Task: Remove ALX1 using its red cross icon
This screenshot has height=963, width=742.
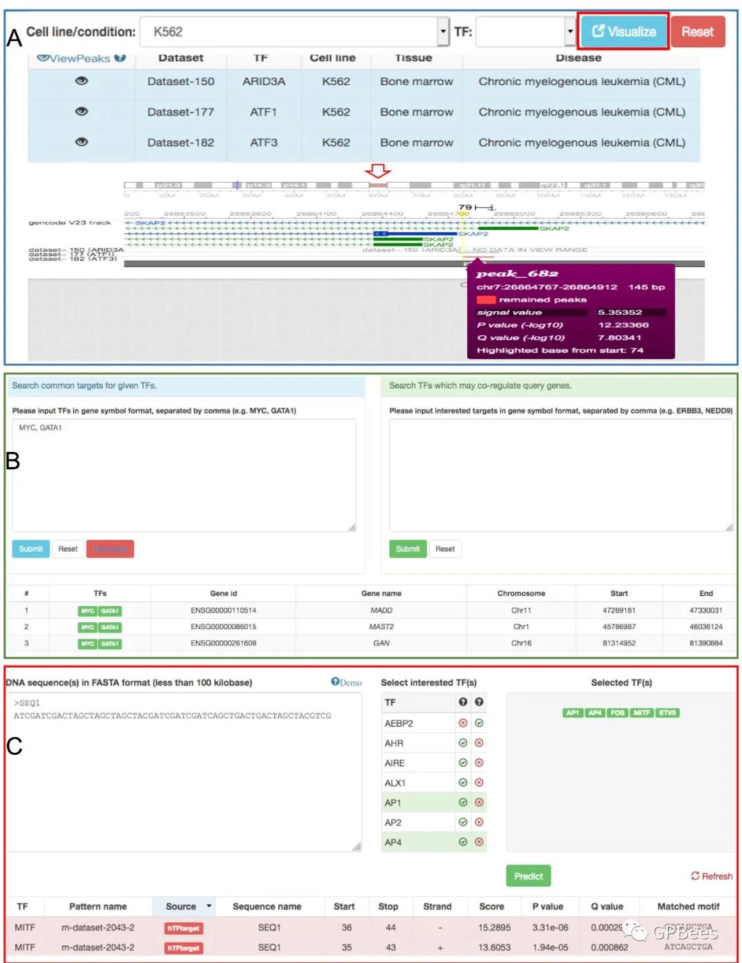Action: pyautogui.click(x=479, y=783)
